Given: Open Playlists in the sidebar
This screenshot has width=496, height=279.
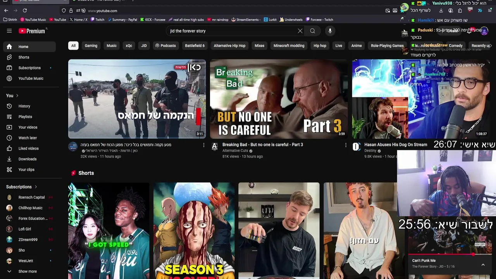Looking at the screenshot, I should click(29, 117).
